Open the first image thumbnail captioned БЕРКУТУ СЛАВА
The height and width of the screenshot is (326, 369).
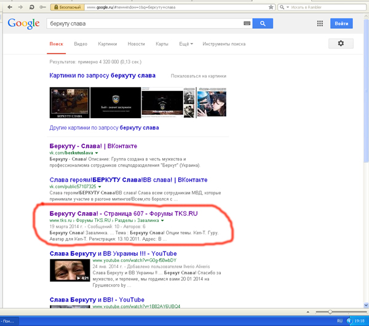pos(69,103)
